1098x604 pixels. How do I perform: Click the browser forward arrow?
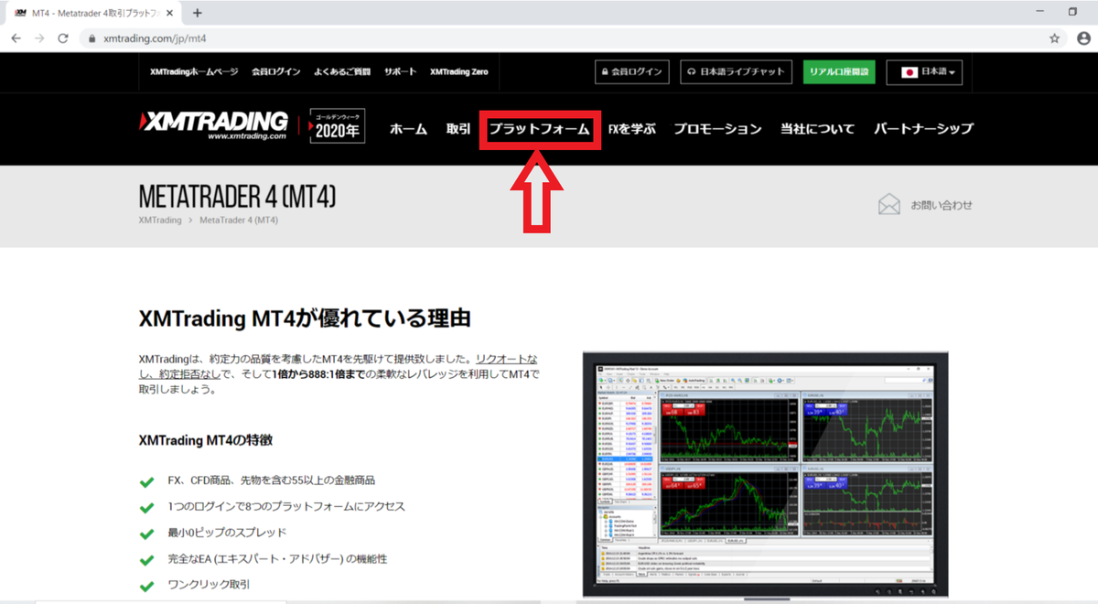pyautogui.click(x=38, y=38)
